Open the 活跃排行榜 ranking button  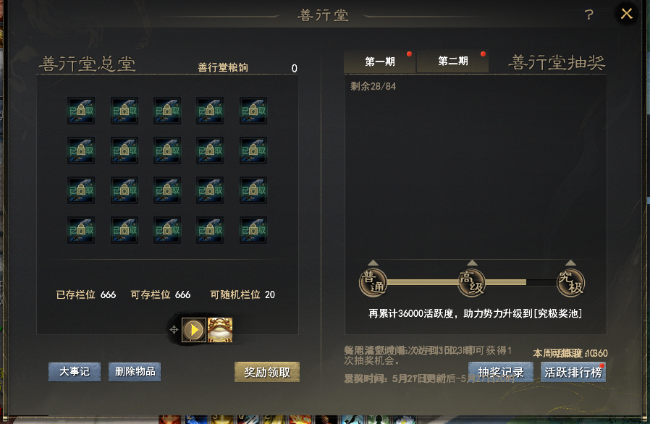tap(573, 372)
